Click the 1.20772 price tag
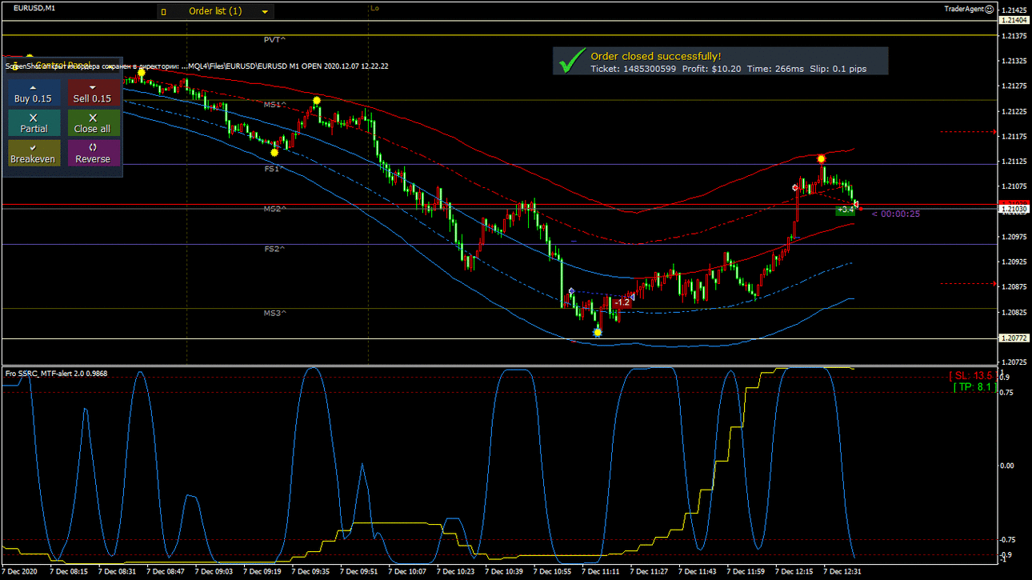The image size is (1032, 580). (x=1014, y=338)
